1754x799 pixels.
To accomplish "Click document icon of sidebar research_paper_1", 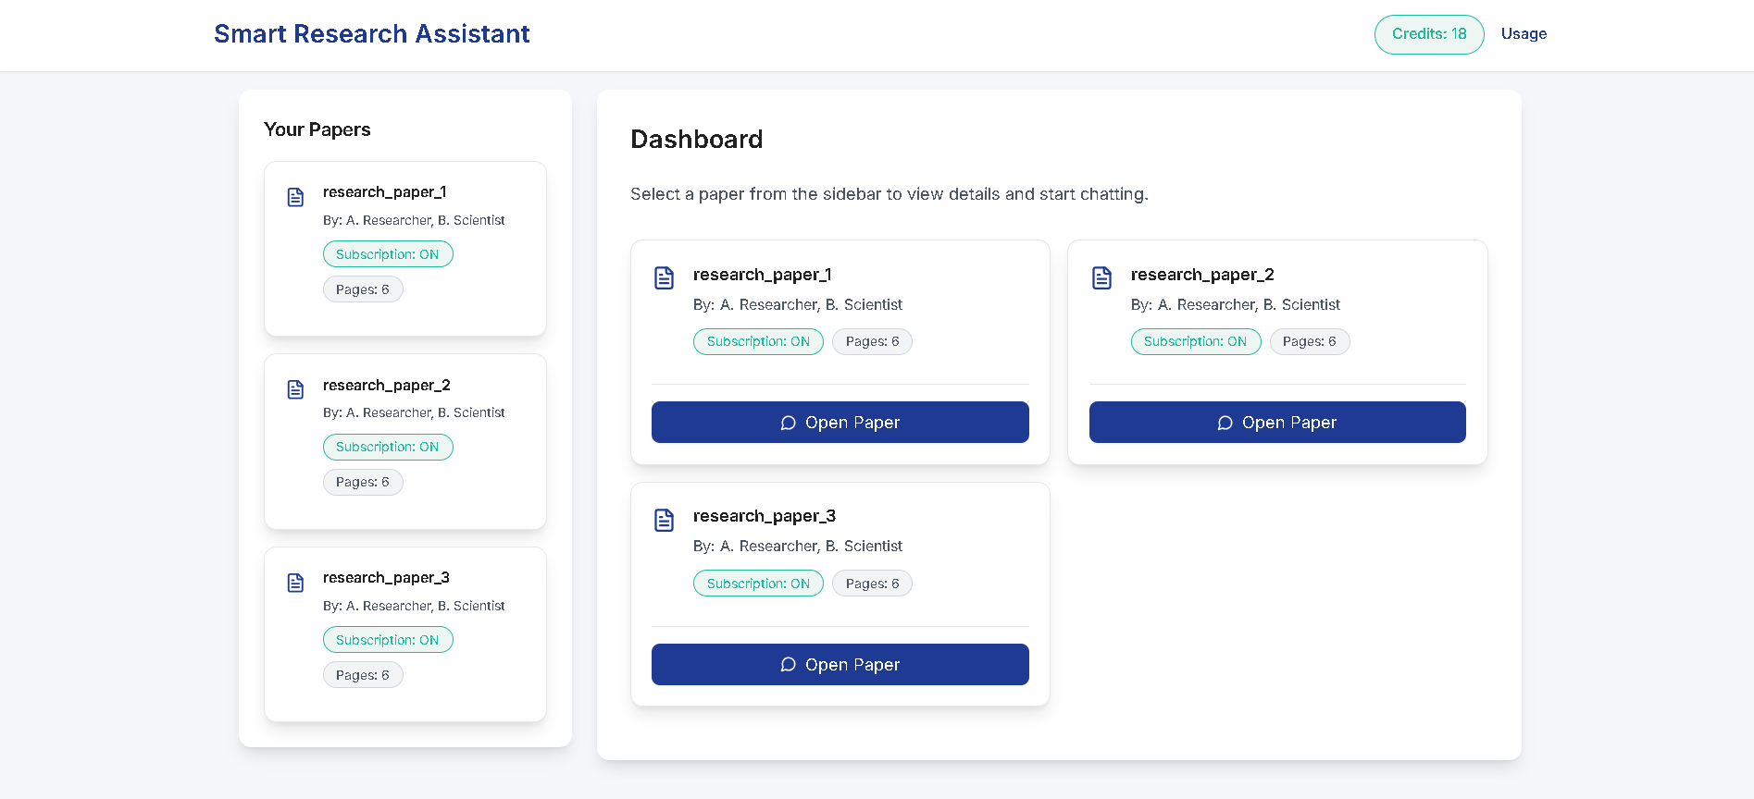I will [x=295, y=197].
